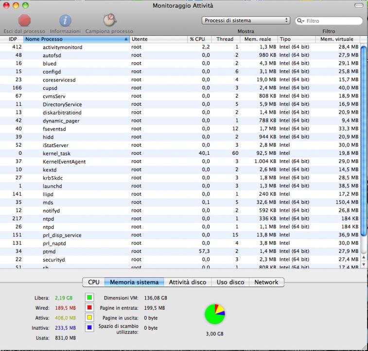Switch to Uso disco tab

tap(230, 282)
